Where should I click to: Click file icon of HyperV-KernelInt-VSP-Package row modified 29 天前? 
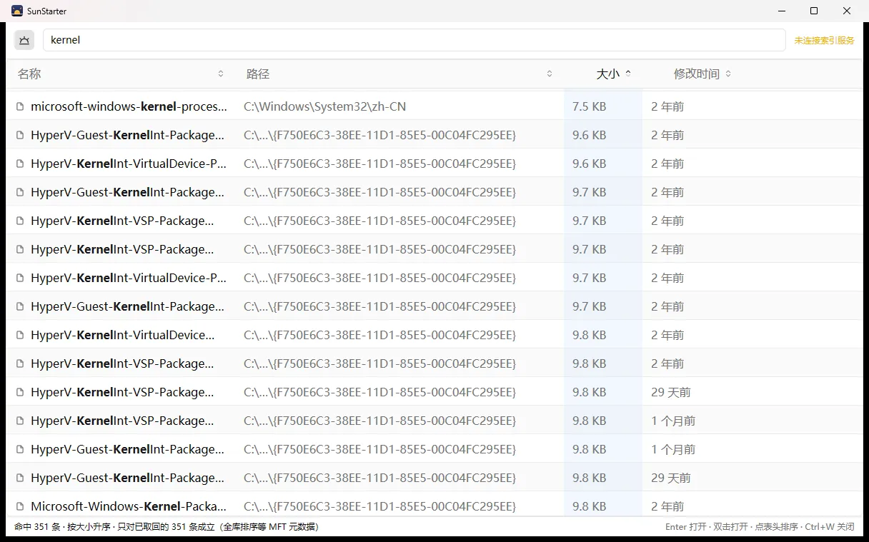tap(20, 392)
